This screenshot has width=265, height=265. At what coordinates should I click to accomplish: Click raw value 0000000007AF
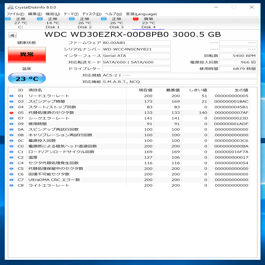(232, 113)
